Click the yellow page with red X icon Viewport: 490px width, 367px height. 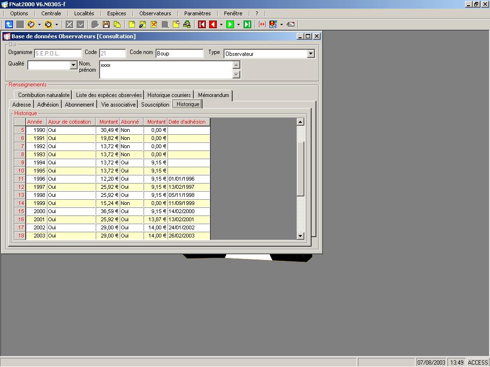154,24
